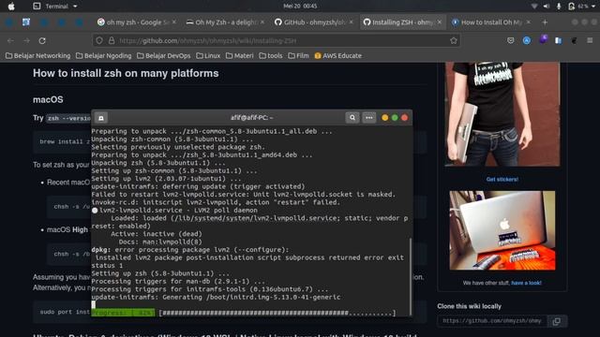The width and height of the screenshot is (600, 337).
Task: Expand the system menu arrow beside battery
Action: (593, 7)
